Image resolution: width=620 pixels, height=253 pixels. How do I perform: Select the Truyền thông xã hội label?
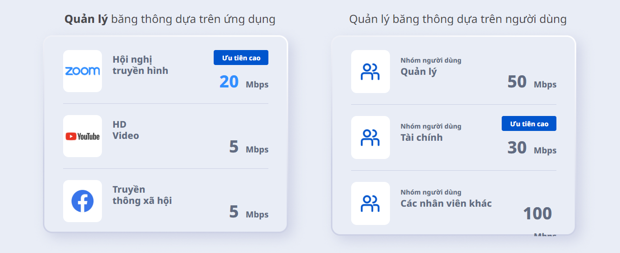(142, 195)
